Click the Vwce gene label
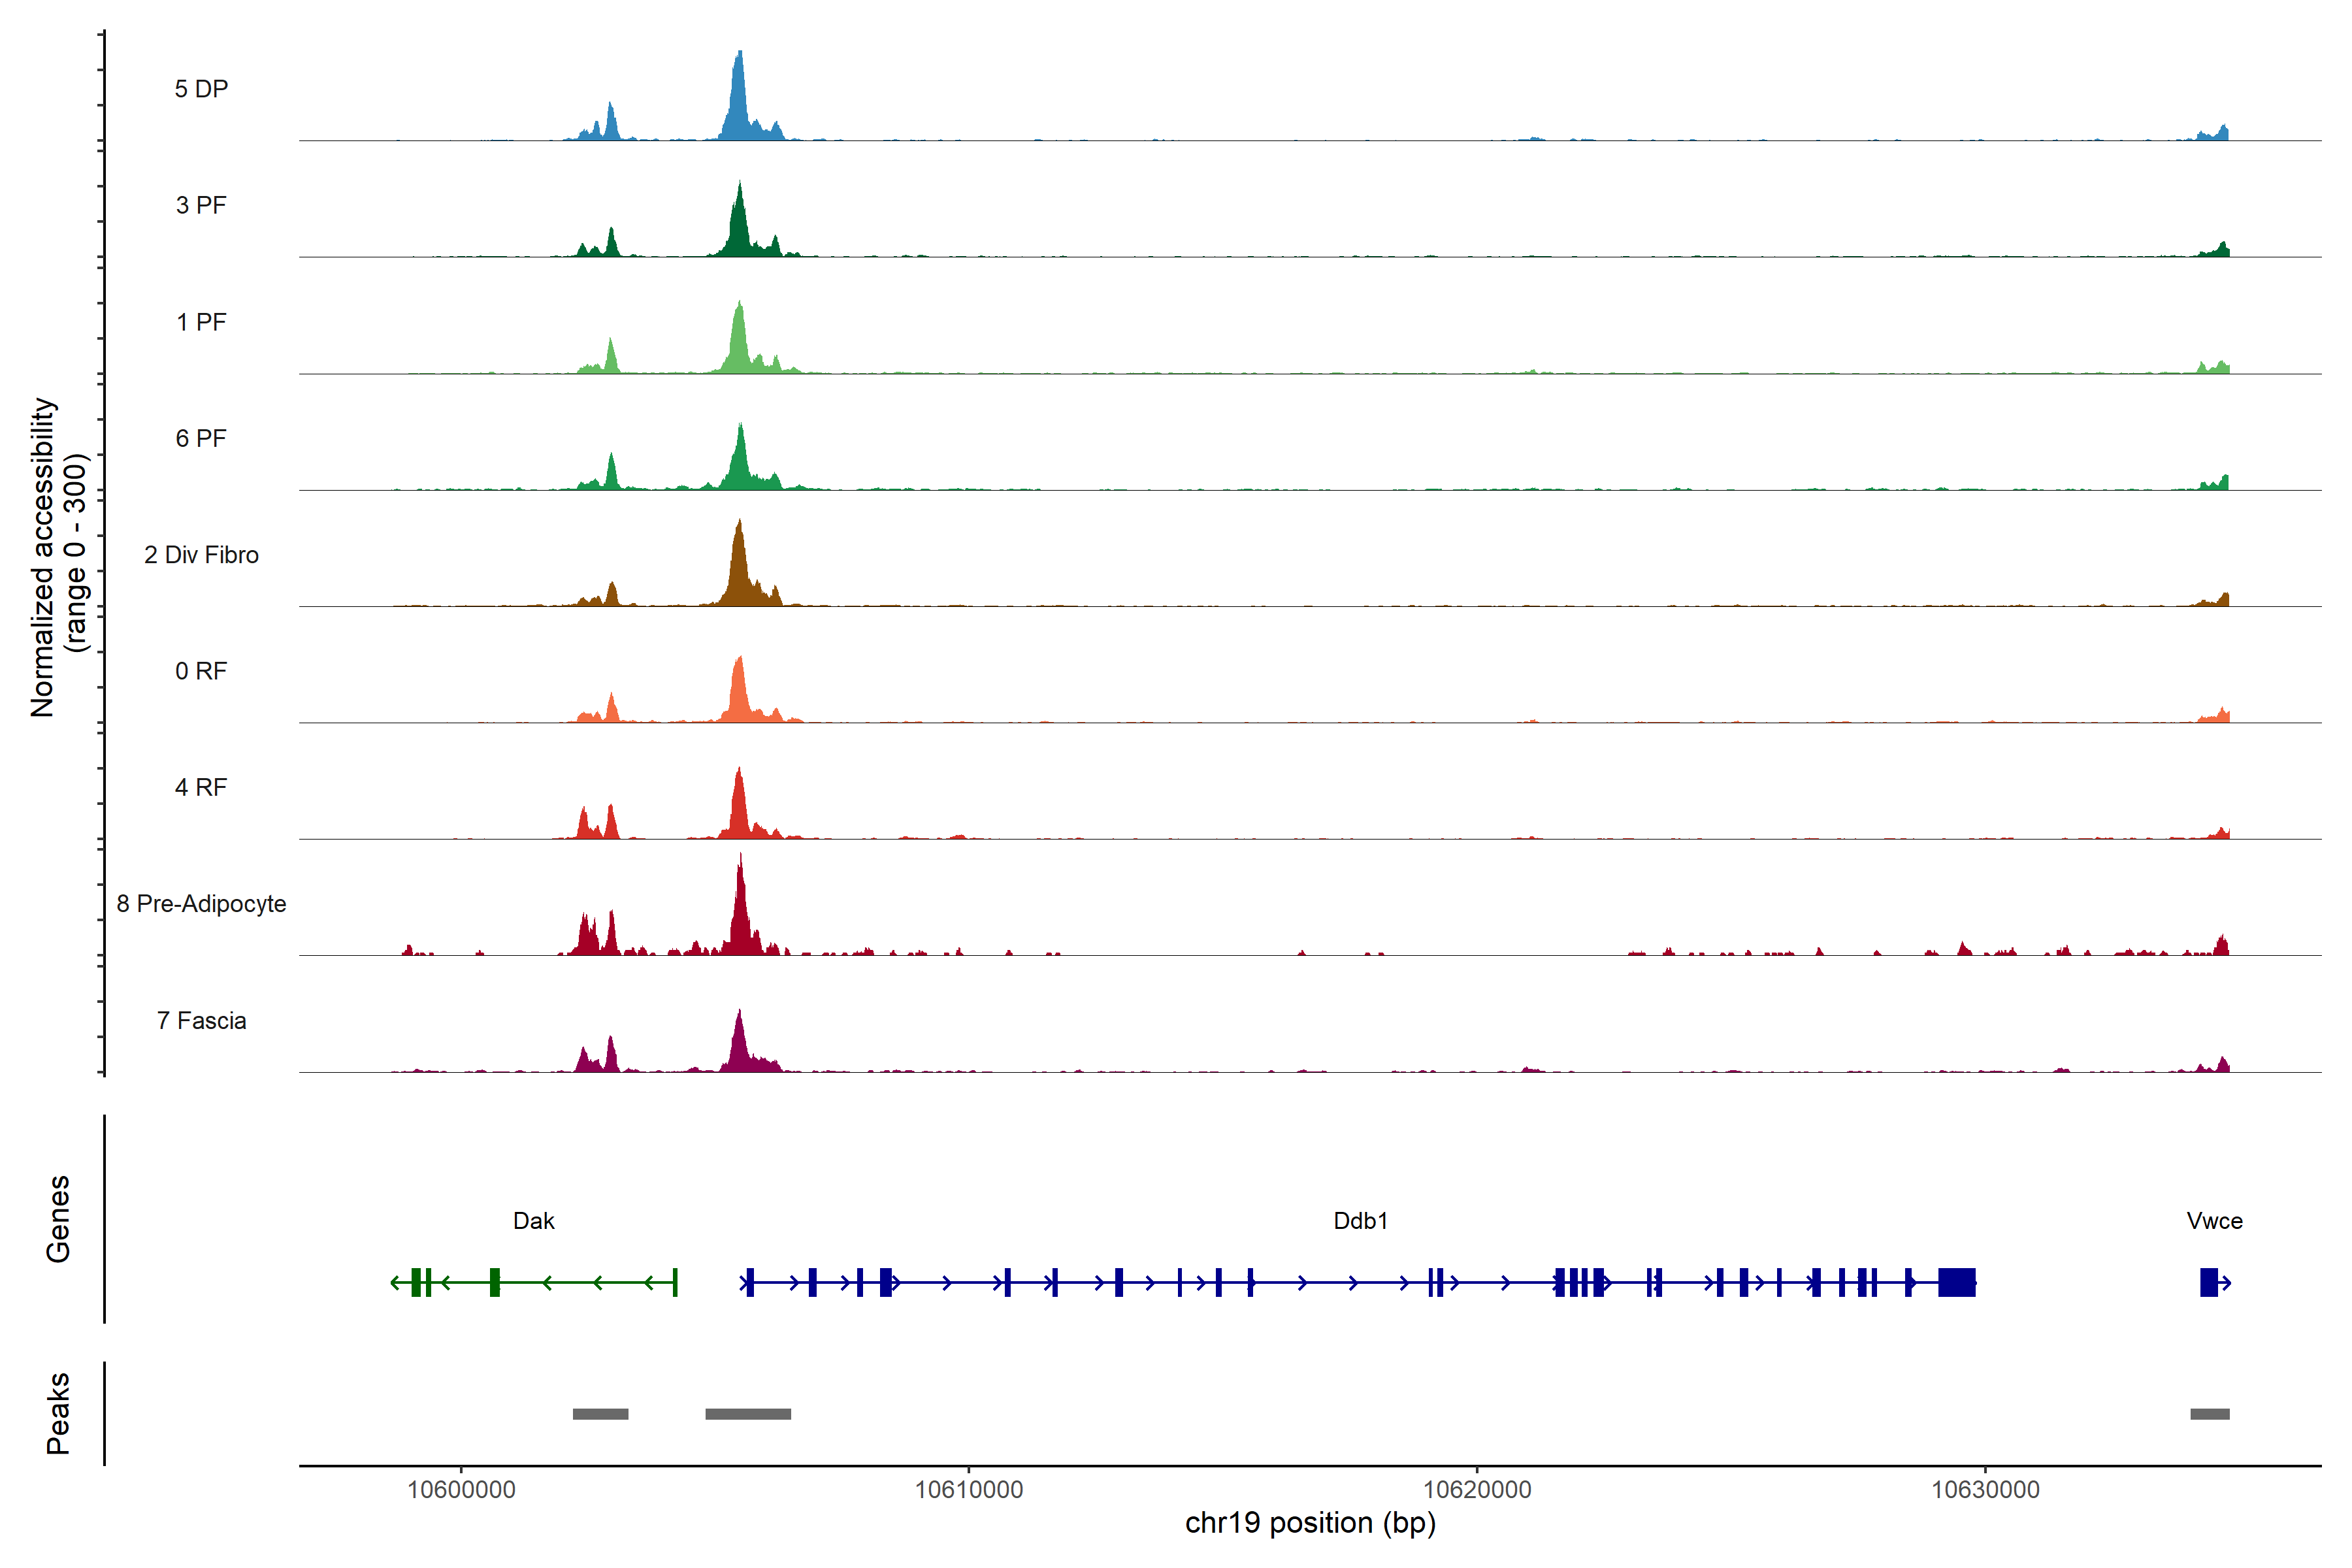Image resolution: width=2352 pixels, height=1568 pixels. click(2214, 1220)
